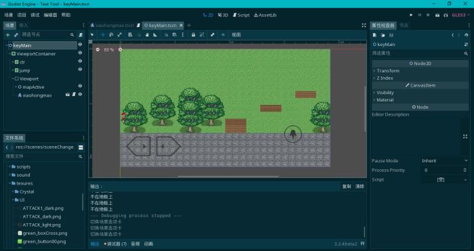Viewport: 474px width, 251px height.
Task: Select the Move mode tool in toolbar
Action: 103,35
